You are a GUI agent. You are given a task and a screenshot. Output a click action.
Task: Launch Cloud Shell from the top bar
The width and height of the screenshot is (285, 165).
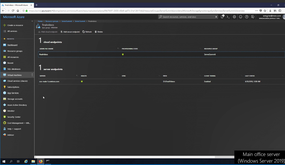click(x=228, y=17)
